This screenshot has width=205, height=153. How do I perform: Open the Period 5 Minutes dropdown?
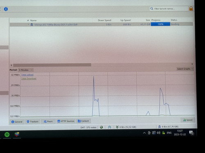click(x=26, y=70)
